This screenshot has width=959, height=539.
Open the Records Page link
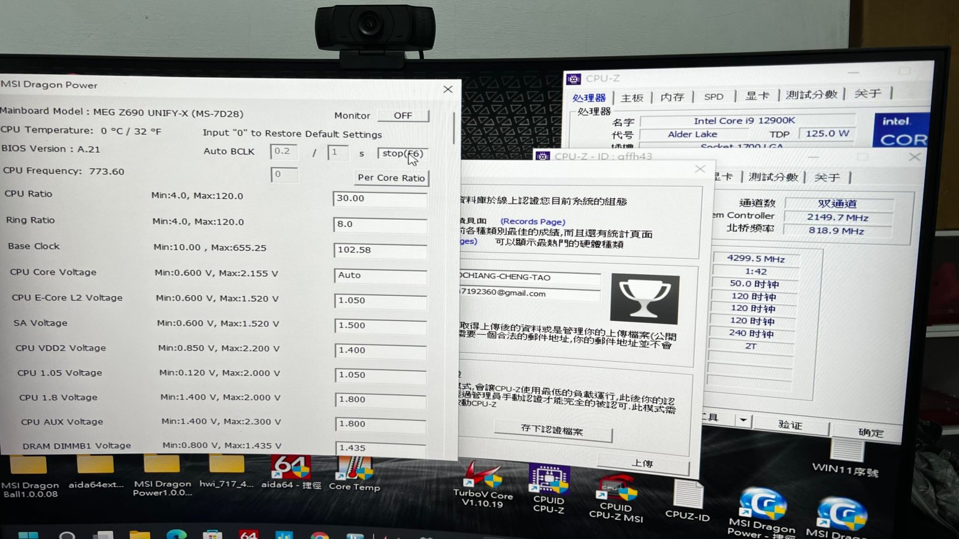(x=533, y=222)
